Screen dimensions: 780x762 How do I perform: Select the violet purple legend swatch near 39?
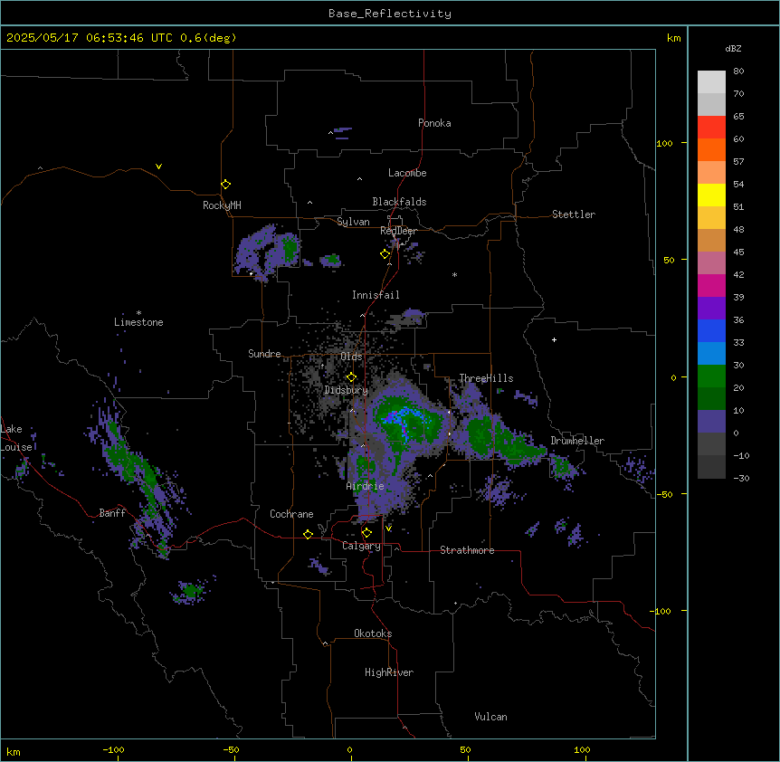point(711,308)
